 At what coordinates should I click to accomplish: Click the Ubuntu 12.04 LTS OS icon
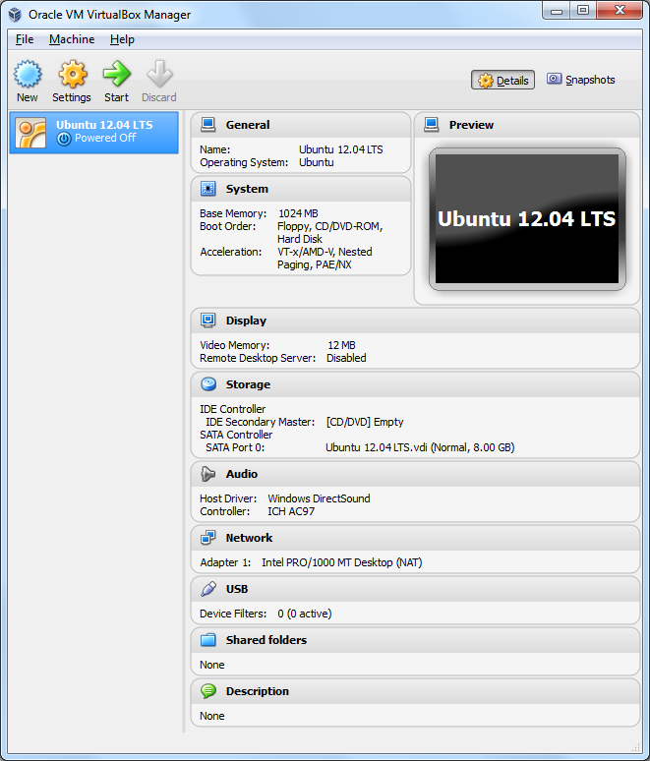click(x=30, y=133)
